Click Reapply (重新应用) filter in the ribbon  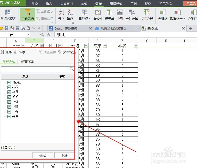tap(45, 19)
